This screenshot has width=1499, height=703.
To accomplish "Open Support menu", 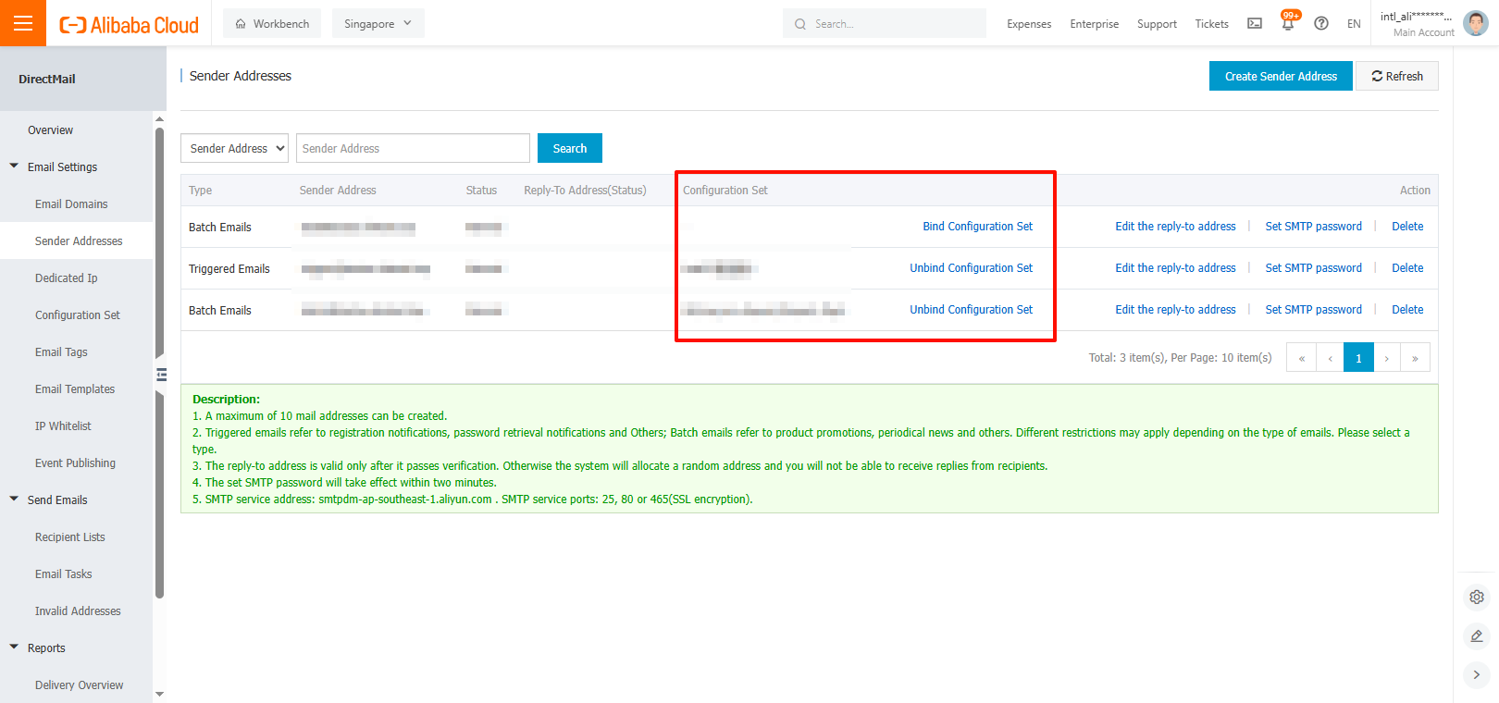I will 1157,24.
